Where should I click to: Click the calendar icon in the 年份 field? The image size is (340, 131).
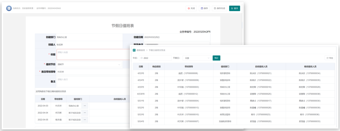click(x=142, y=58)
